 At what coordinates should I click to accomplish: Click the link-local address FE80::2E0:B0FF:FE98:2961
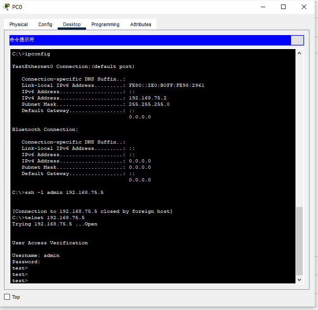coord(167,85)
